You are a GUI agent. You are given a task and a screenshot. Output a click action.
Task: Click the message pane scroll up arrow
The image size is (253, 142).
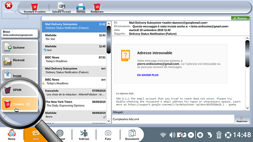pyautogui.click(x=247, y=38)
